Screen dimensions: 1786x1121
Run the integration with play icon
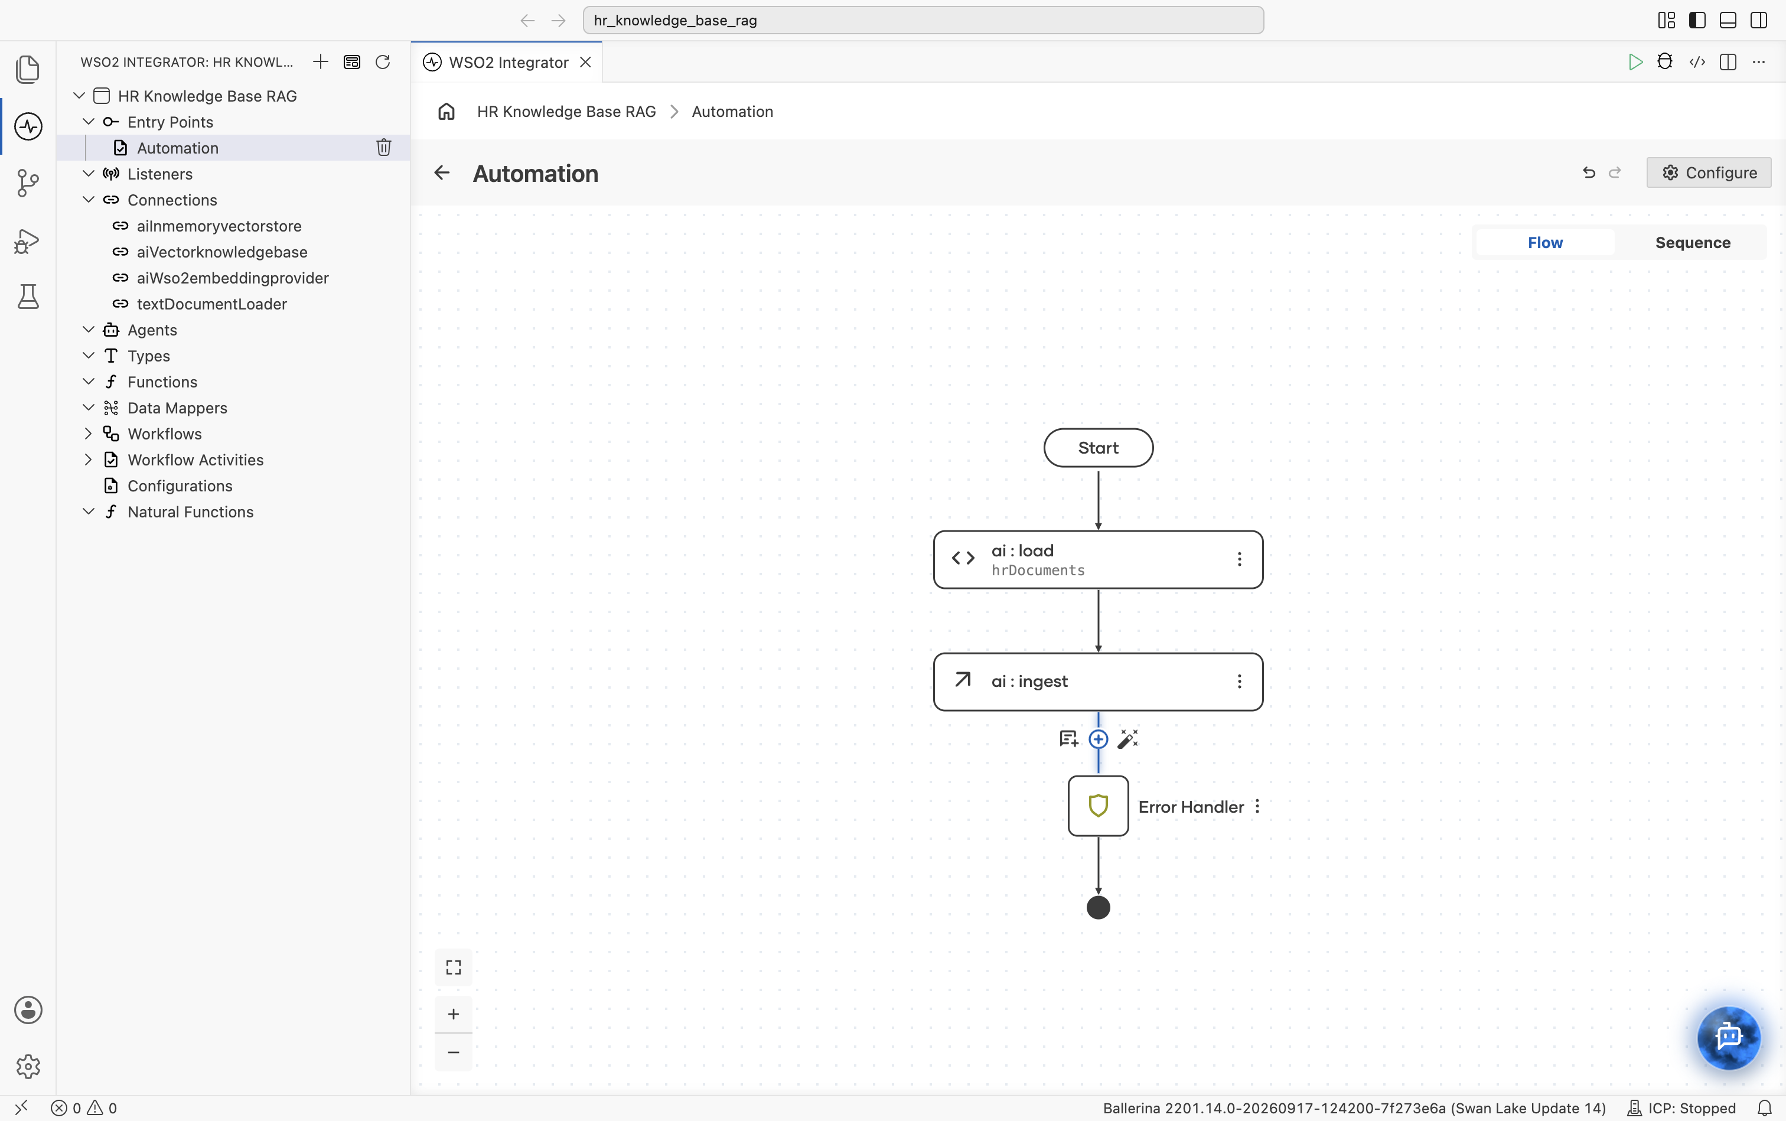pos(1635,61)
